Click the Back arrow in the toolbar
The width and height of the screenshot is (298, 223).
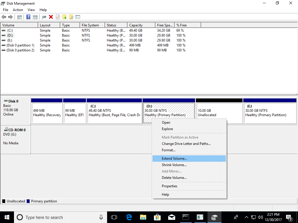4,17
